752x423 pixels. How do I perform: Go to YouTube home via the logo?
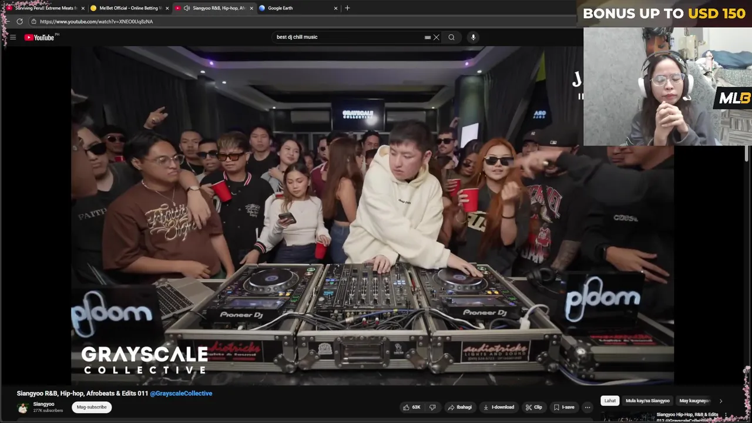[39, 38]
